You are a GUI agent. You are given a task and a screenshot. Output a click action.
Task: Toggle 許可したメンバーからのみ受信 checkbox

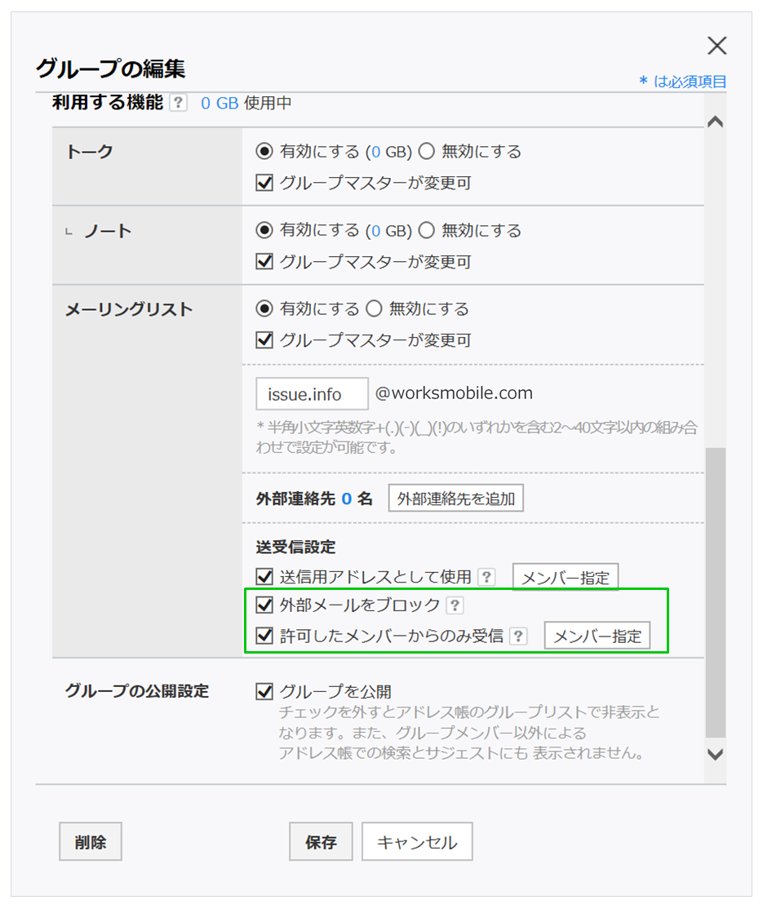[x=264, y=636]
